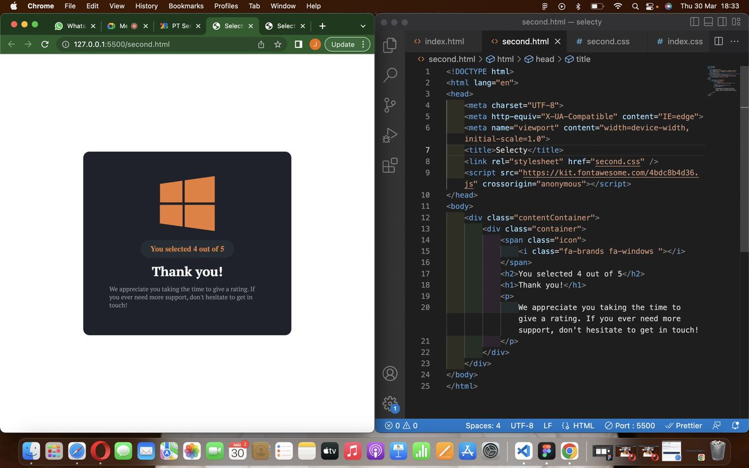Click the Chrome profile avatar J
This screenshot has height=468, width=749.
(x=316, y=44)
